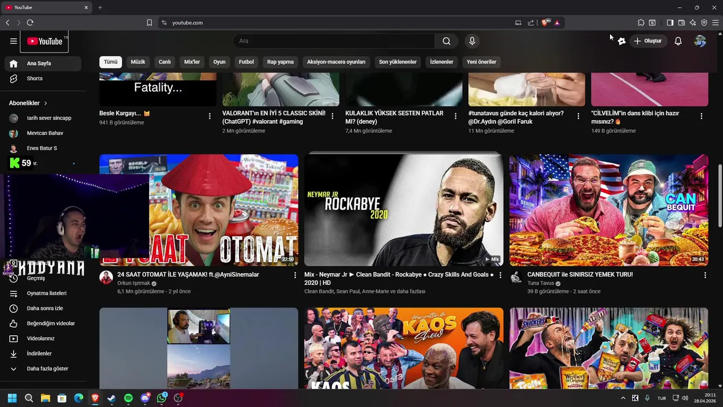Click the Oluştur create button
723x407 pixels.
click(648, 41)
